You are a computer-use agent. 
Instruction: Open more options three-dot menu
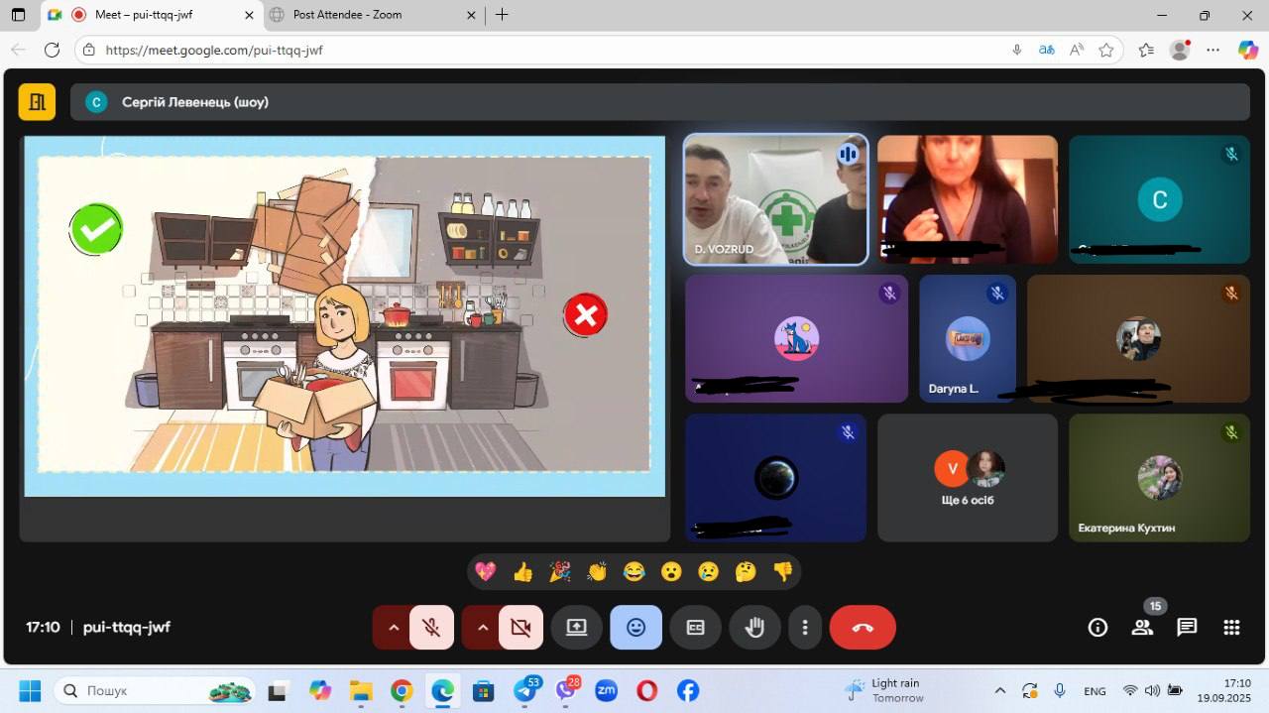805,628
